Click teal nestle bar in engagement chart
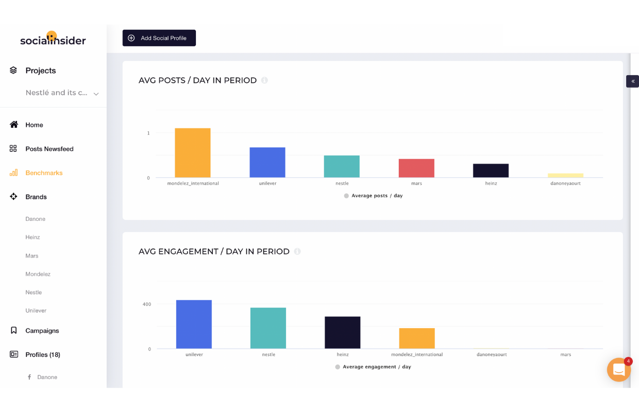Viewport: 639px width, 412px height. [268, 328]
